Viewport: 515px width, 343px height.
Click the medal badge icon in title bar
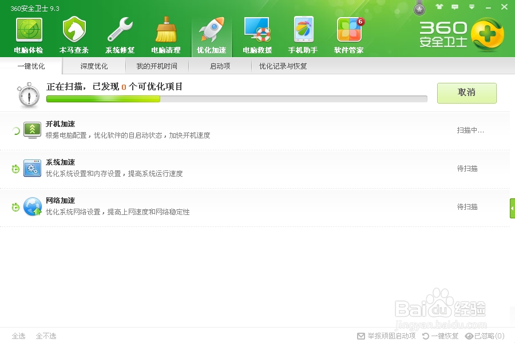419,9
